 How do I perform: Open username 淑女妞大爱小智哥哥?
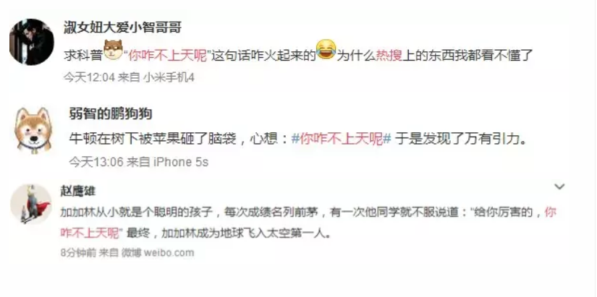(x=122, y=27)
